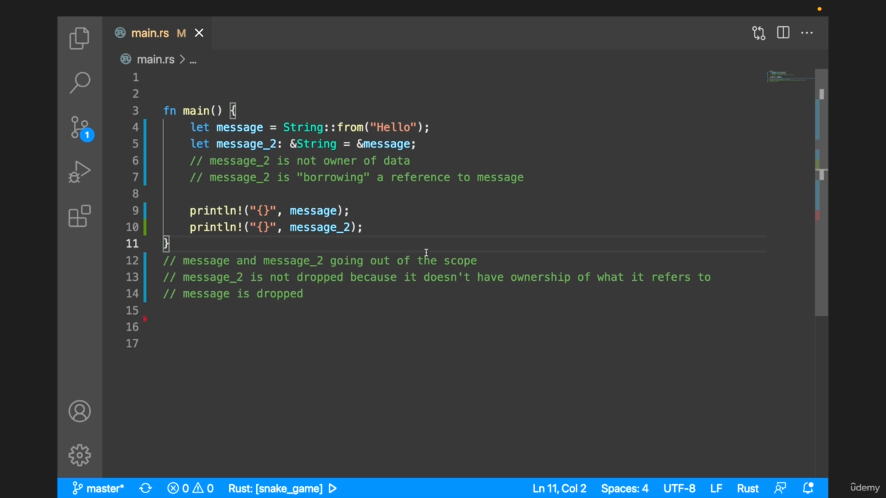
Task: Expand the breadcrumb ellipsis symbol path
Action: point(193,59)
